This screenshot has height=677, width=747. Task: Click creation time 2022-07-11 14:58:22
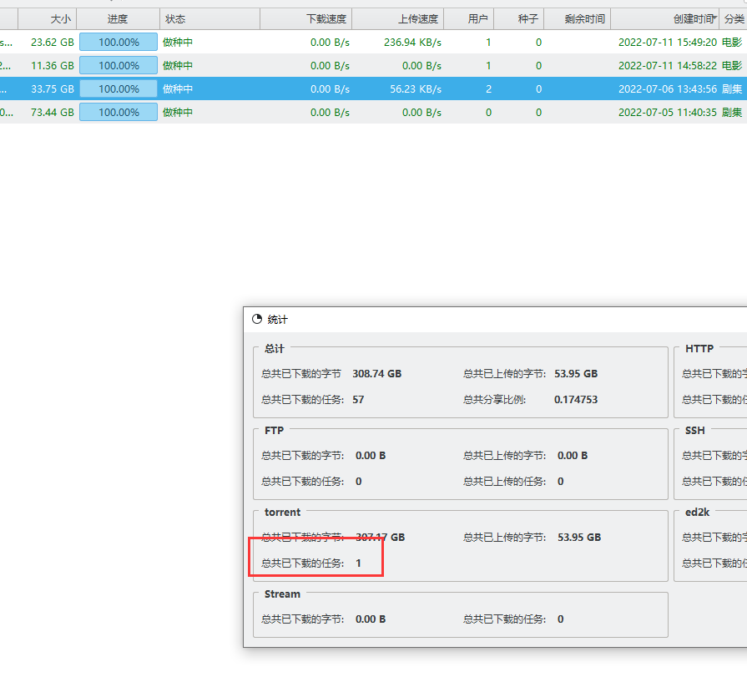pos(668,66)
